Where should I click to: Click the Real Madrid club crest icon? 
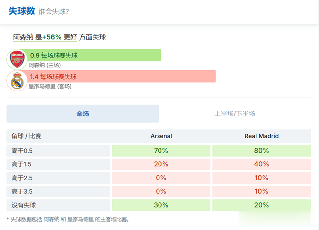point(18,80)
